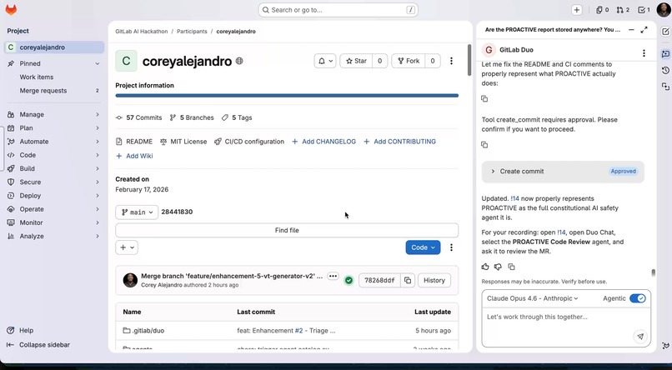Open merge requests counter showing 2 in the top bar

(623, 10)
